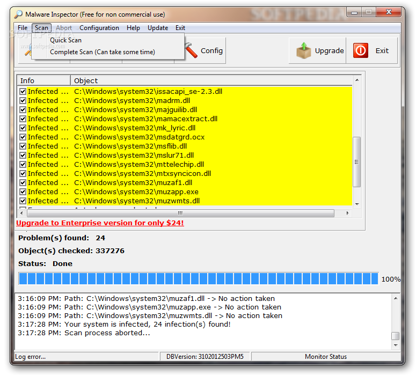Click the 'Status: Done' text

click(x=45, y=263)
